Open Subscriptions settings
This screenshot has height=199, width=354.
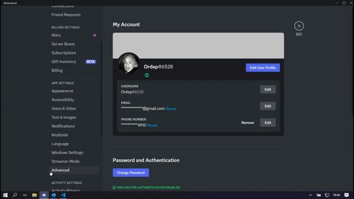click(x=74, y=53)
